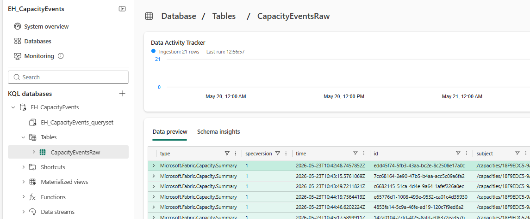Click the Functions fx icon

coord(32,197)
